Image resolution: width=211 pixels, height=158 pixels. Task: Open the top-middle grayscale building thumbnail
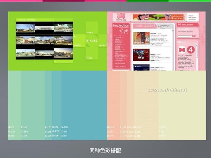click(44, 28)
